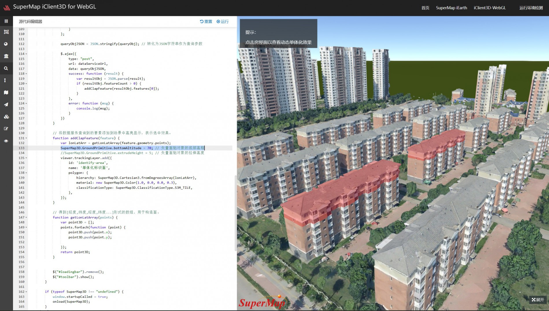
Task: Collapse code fold at line 138
Action: coord(26,173)
